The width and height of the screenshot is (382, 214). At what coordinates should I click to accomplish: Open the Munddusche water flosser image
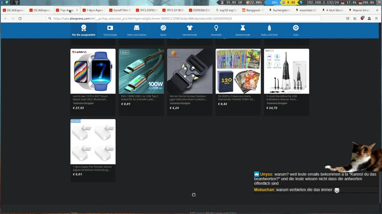click(x=286, y=71)
